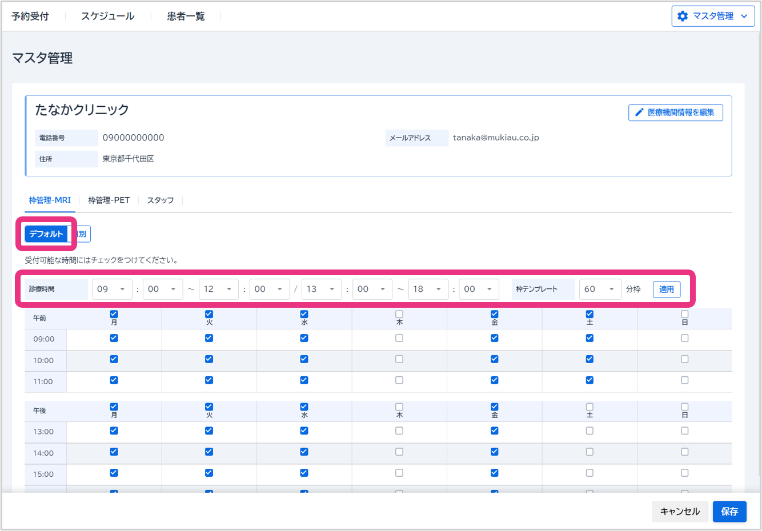Viewport: 762px width, 531px height.
Task: Expand the morning start hour 09 dropdown
Action: (112, 289)
